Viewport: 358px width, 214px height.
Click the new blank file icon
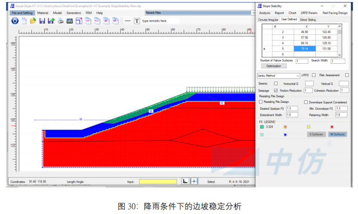24,21
